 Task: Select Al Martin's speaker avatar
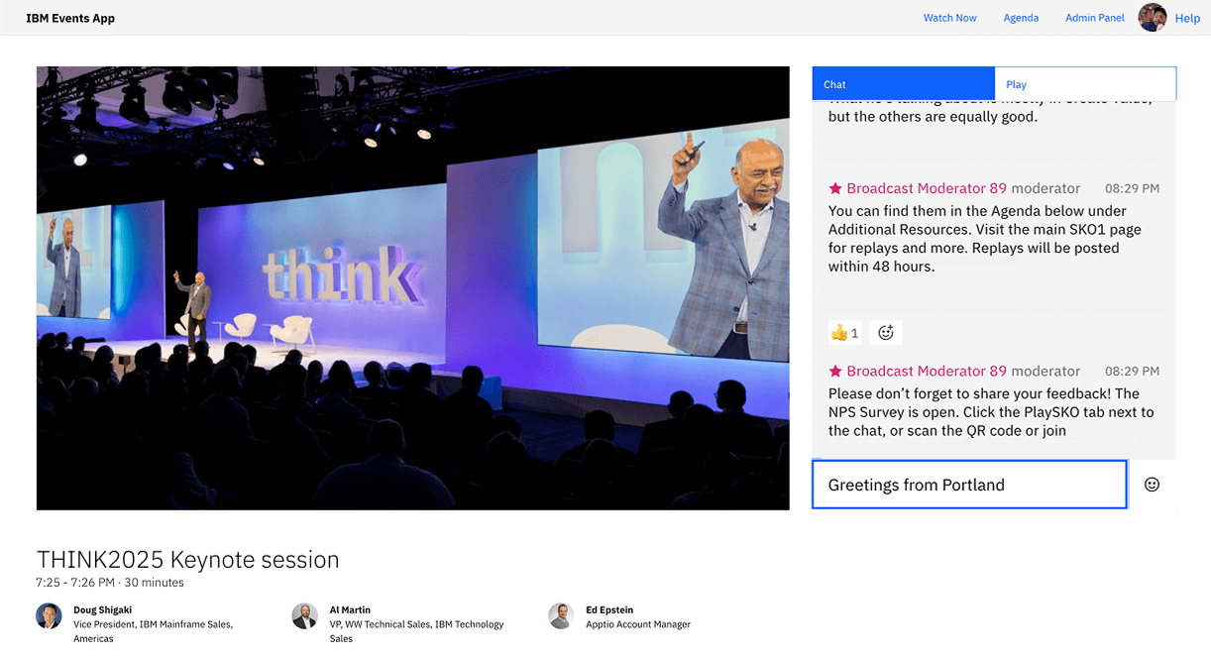[x=304, y=616]
